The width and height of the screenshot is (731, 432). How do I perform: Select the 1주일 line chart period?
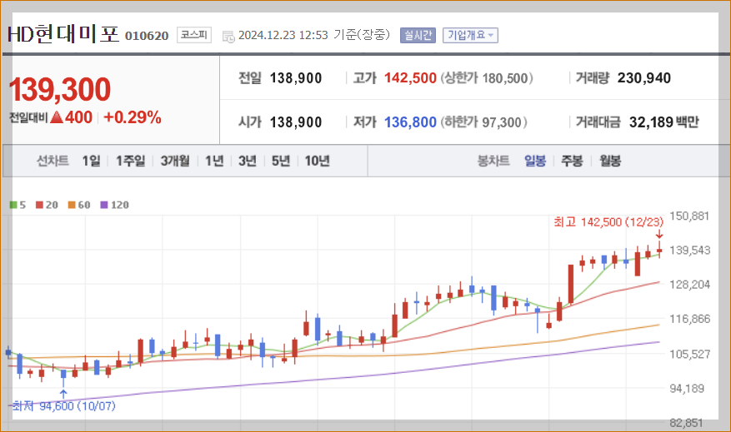point(131,161)
